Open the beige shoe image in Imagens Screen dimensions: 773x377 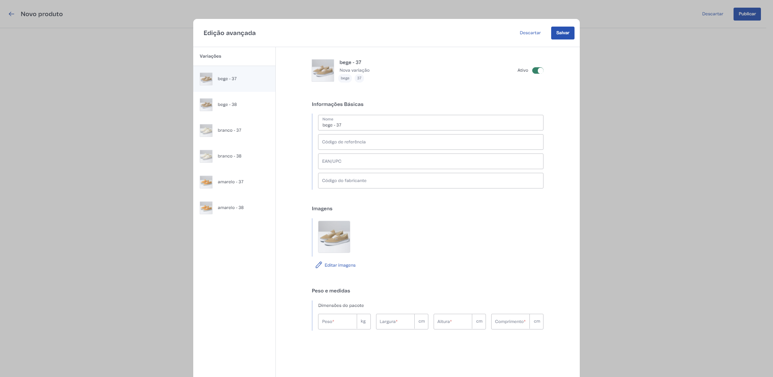334,237
